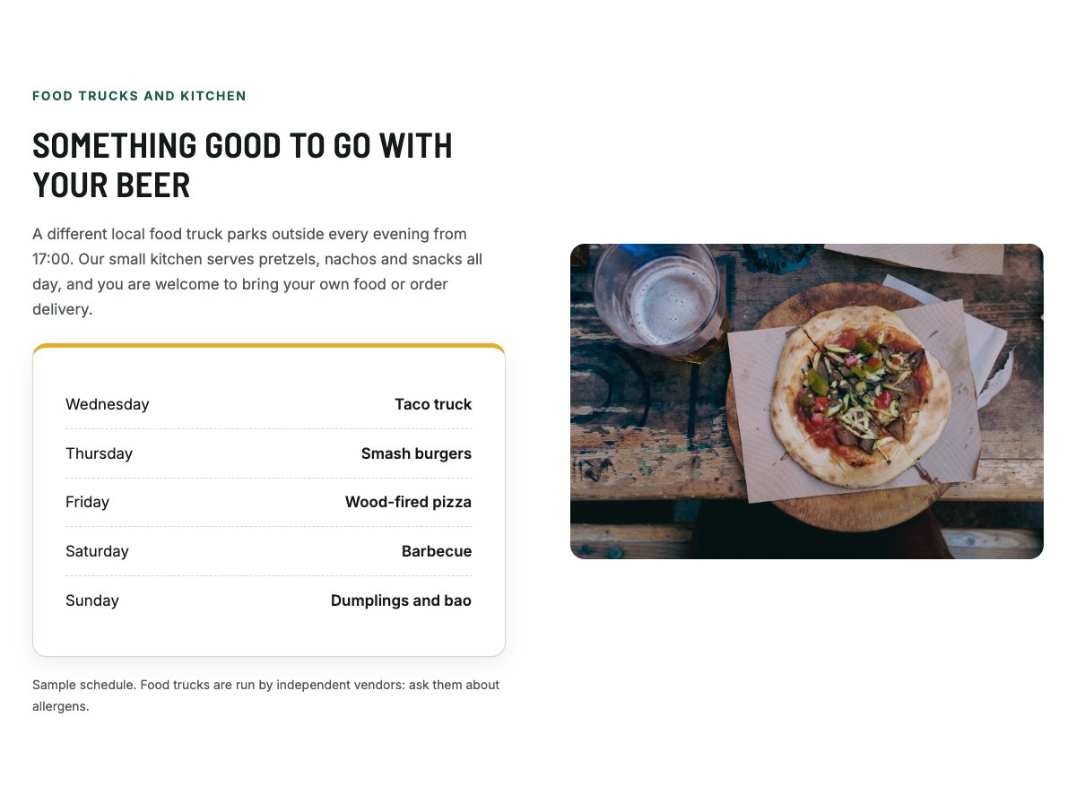
Task: Click the Barbecue entry
Action: point(437,551)
